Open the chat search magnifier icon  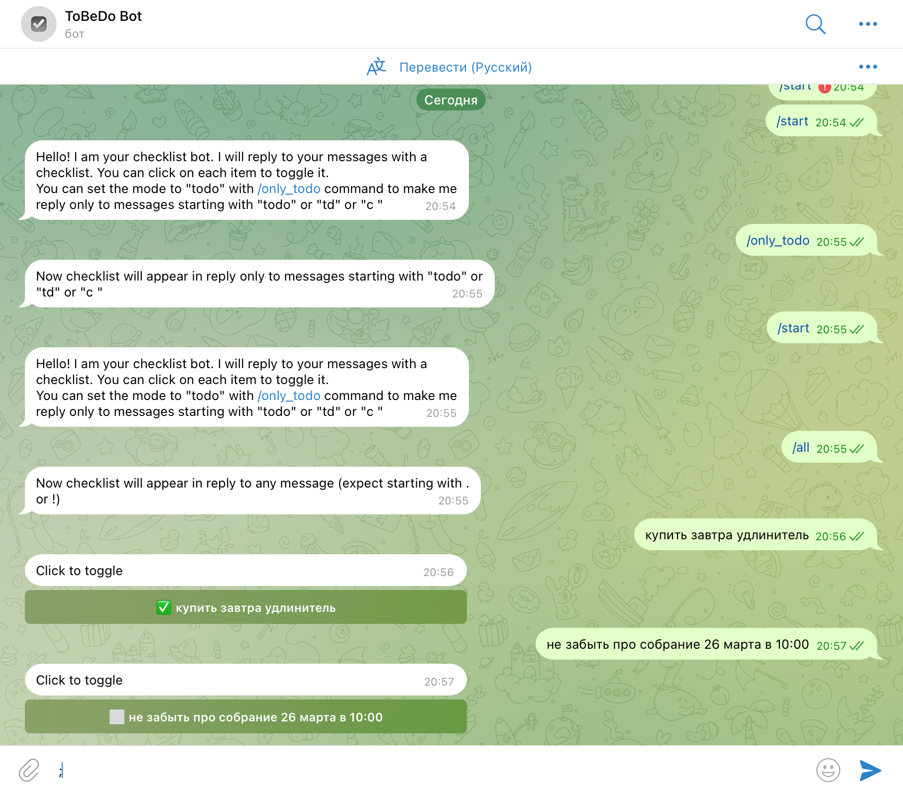point(815,24)
